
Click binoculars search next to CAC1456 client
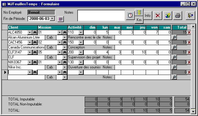click(x=35, y=42)
